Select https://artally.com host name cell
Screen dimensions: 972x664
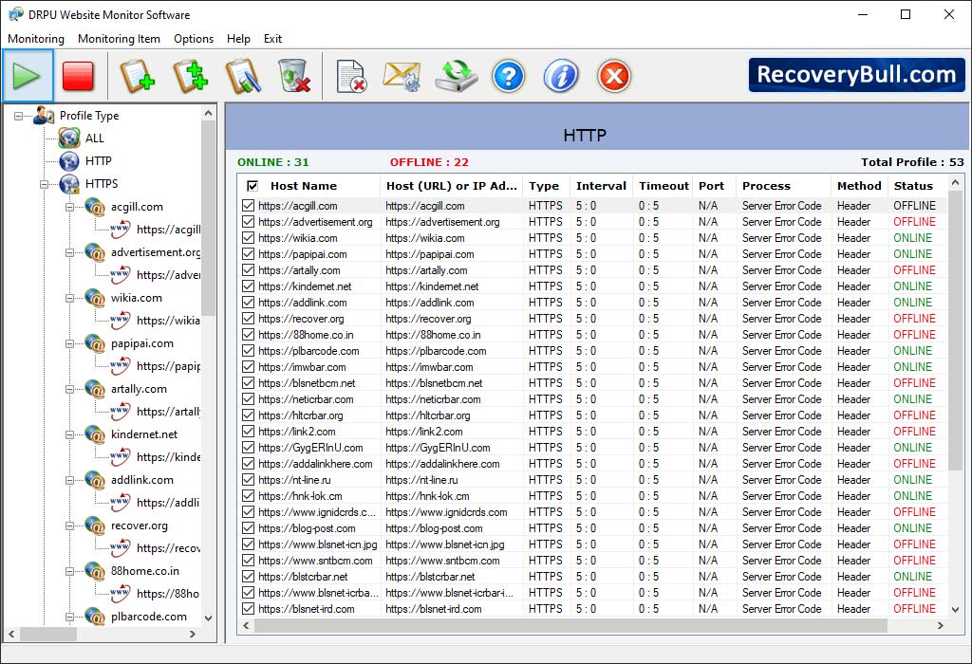coord(299,270)
